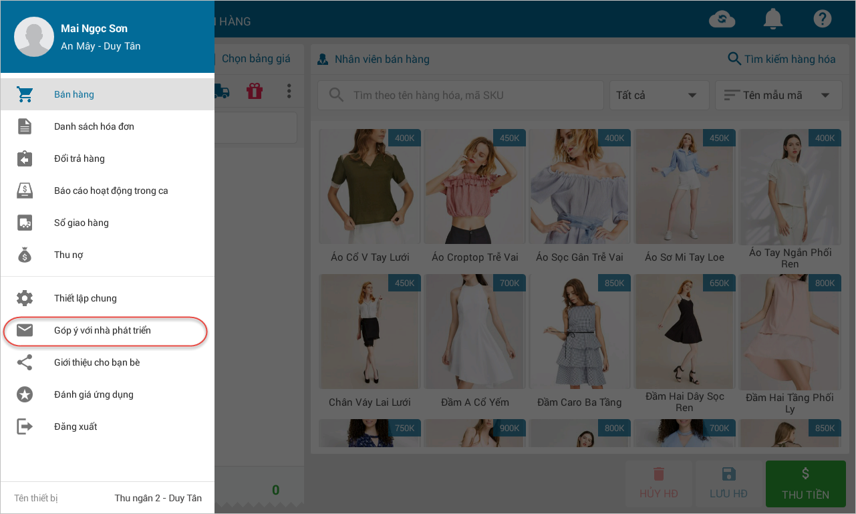Select Góp ý với nhà phát triển
The image size is (856, 514).
pyautogui.click(x=108, y=330)
